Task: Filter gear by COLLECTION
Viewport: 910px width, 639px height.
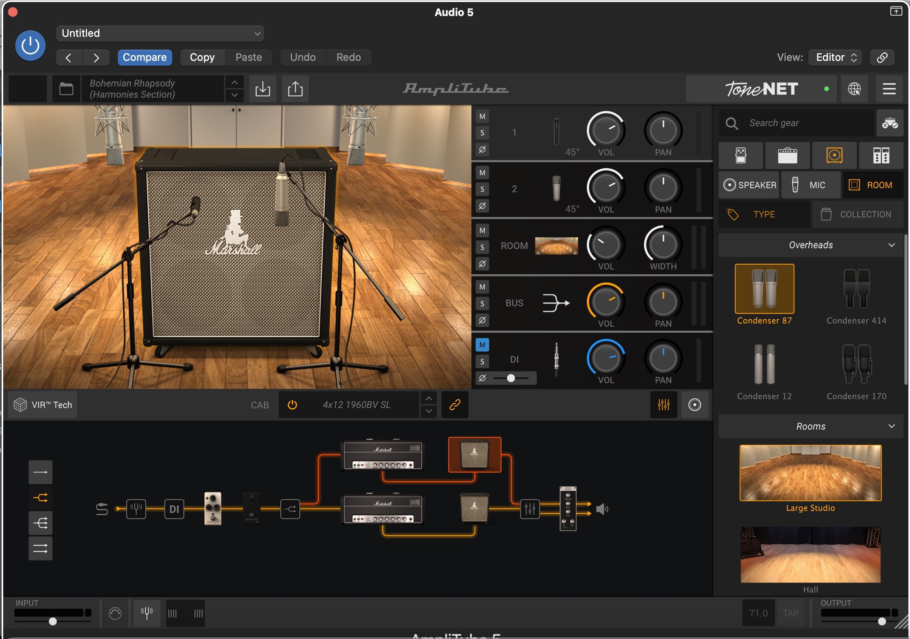Action: point(858,215)
